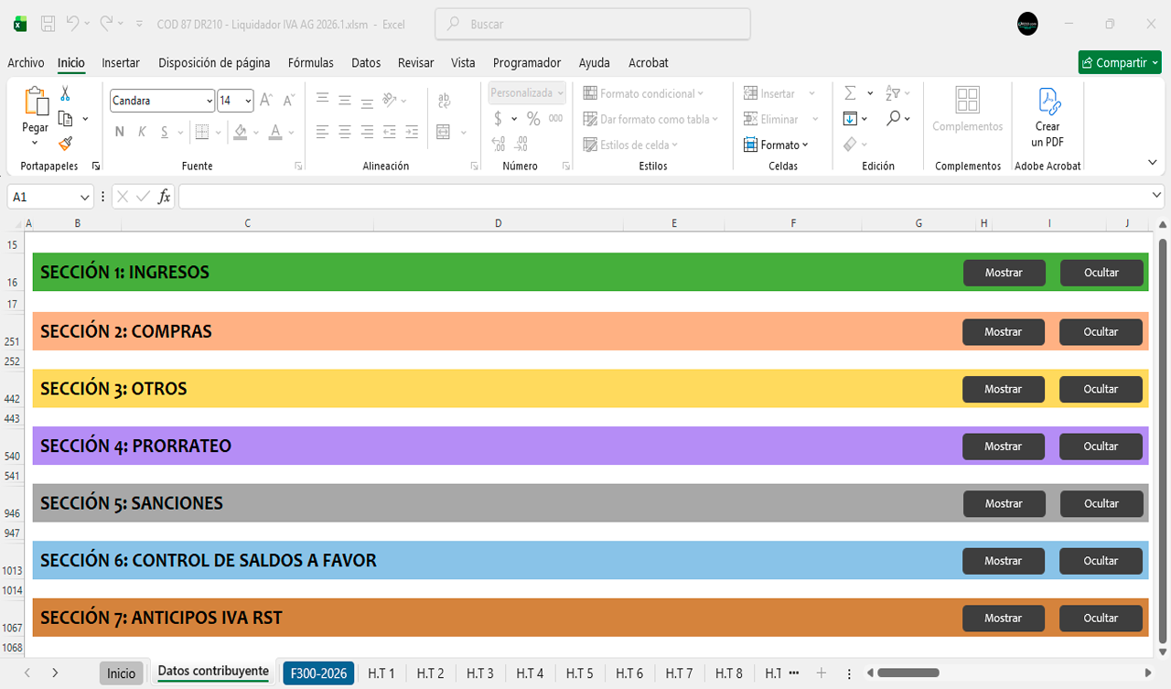Click the Save icon in title bar

click(x=48, y=24)
